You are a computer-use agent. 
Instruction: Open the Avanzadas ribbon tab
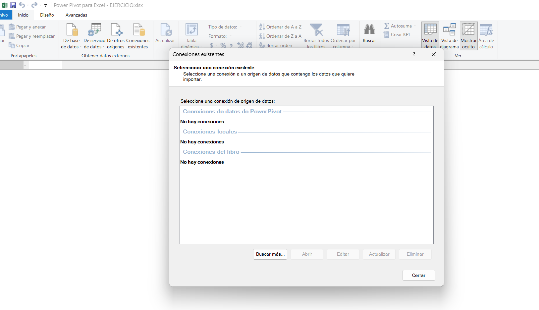click(x=76, y=15)
